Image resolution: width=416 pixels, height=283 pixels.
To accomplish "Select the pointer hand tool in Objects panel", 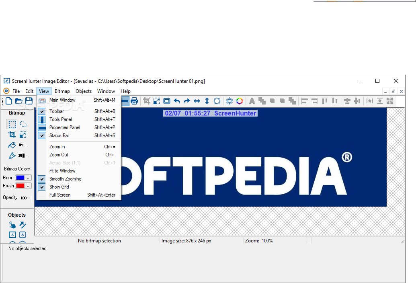I will (x=12, y=225).
